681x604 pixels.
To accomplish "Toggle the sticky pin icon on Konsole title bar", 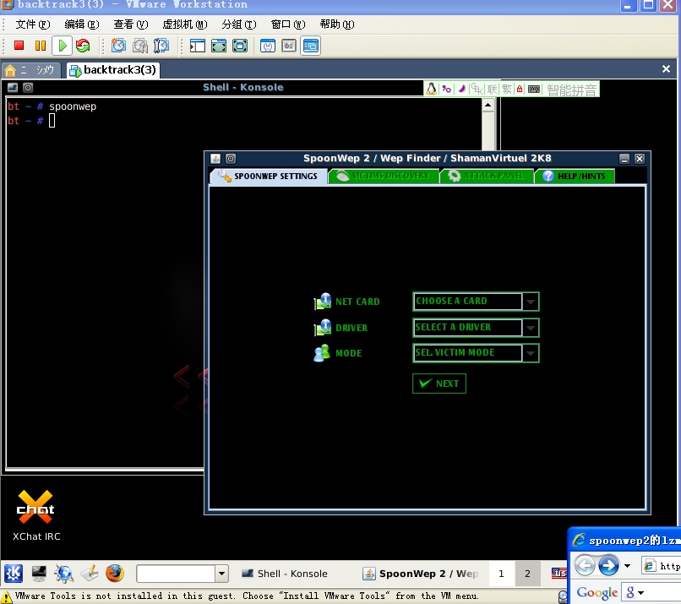I will click(x=28, y=87).
